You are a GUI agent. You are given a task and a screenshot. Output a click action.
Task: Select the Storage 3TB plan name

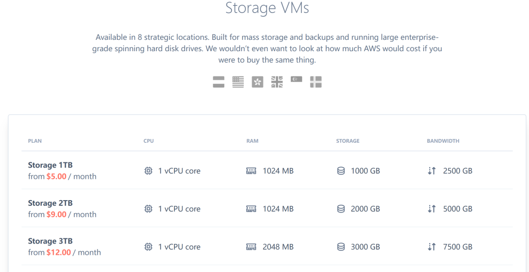pyautogui.click(x=50, y=241)
